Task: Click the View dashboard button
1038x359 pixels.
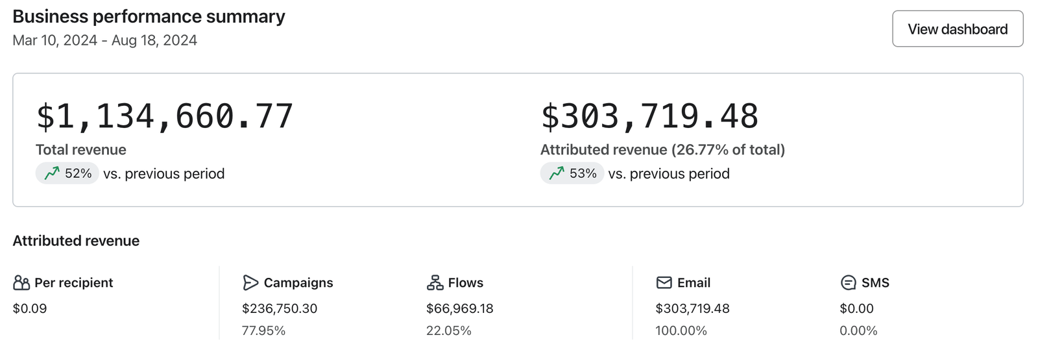Action: pos(957,29)
